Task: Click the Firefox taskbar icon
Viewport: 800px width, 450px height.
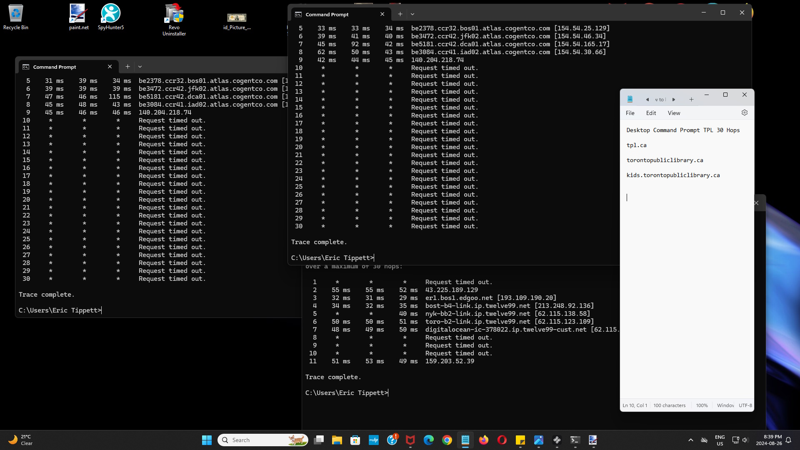Action: click(483, 440)
